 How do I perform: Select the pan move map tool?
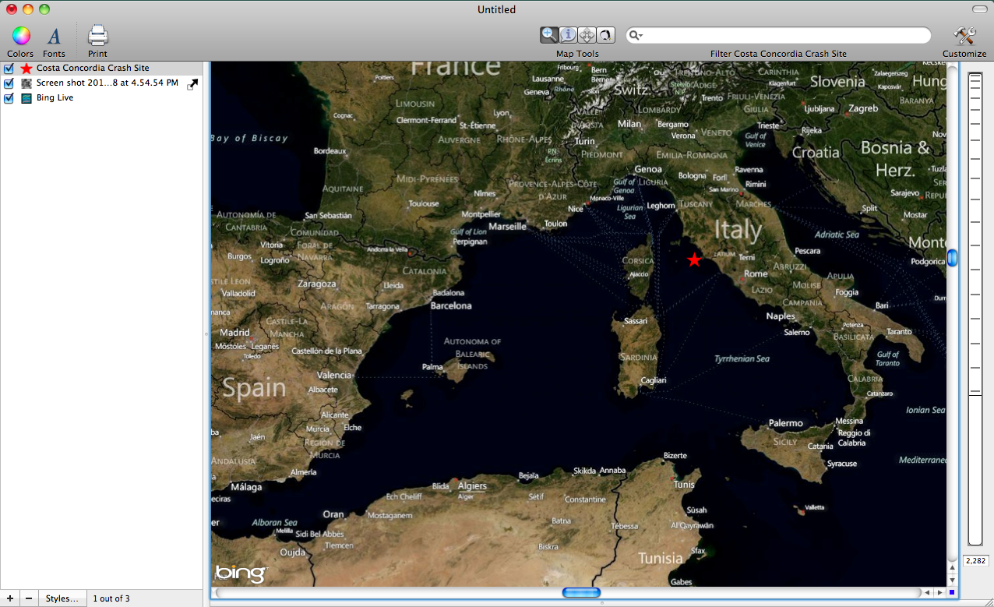coord(587,35)
